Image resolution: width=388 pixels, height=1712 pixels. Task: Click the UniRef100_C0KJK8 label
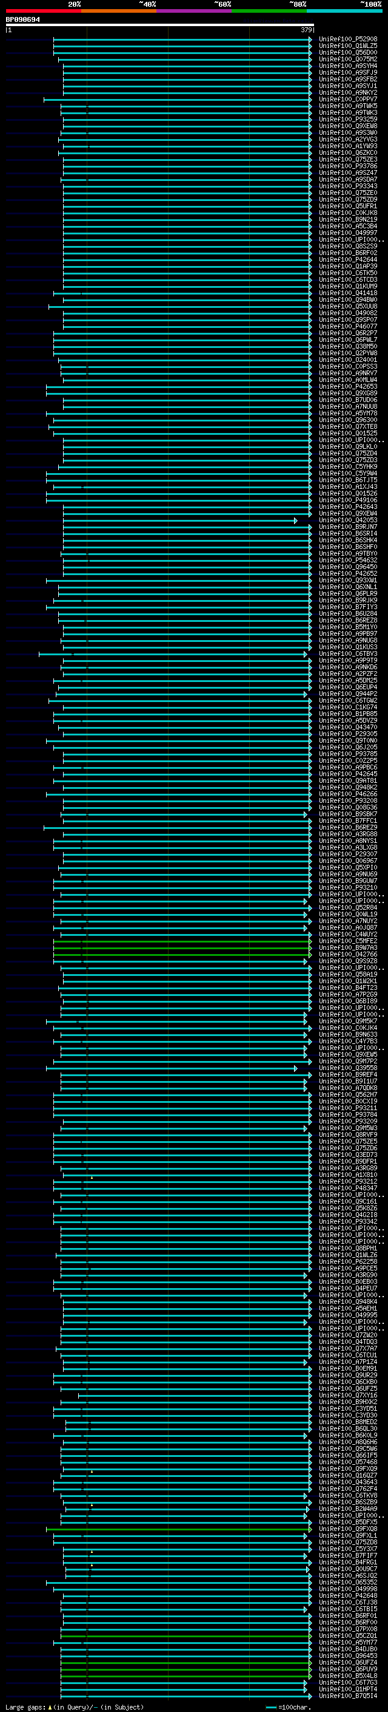coord(347,213)
